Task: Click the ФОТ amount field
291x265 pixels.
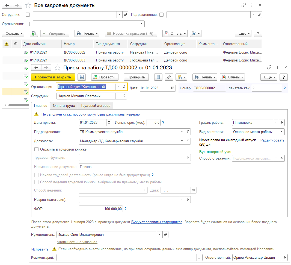Action: coord(101,209)
